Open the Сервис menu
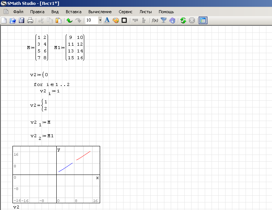272x210 pixels. coord(125,12)
